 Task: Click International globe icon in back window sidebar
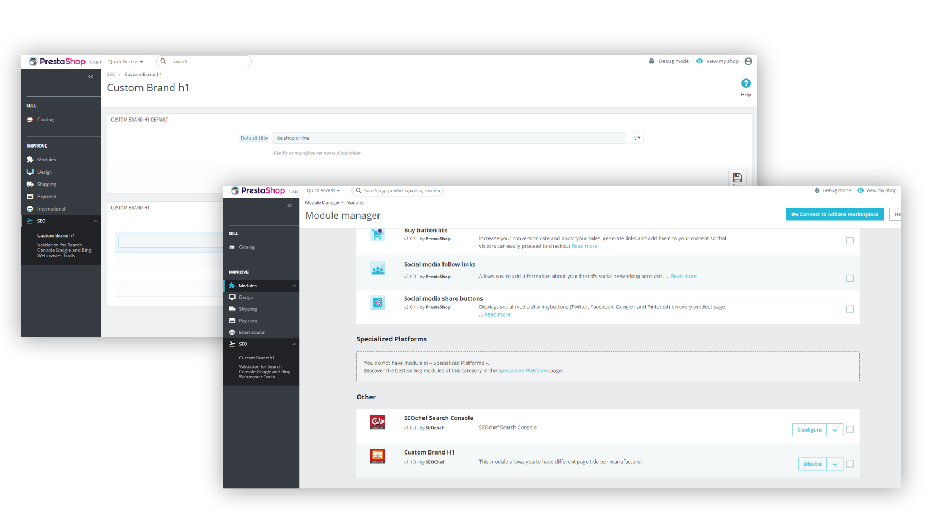[x=30, y=209]
